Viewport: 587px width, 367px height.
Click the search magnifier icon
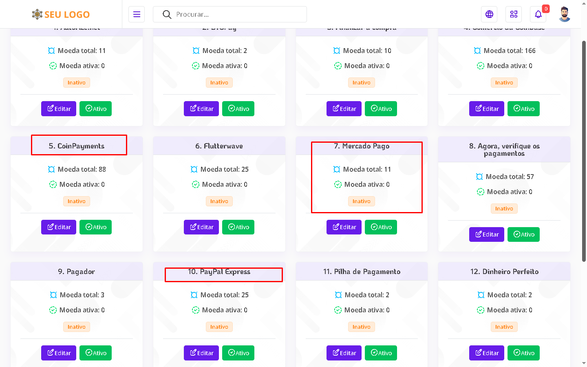167,14
